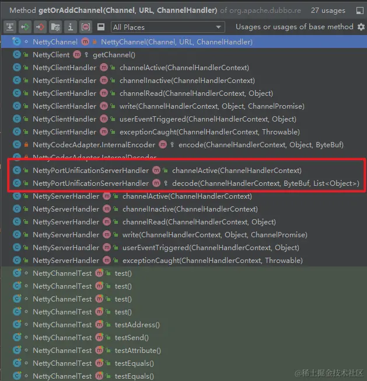Screen dimensions: 367x381
Task: Open the All Places scope dropdown
Action: click(167, 27)
